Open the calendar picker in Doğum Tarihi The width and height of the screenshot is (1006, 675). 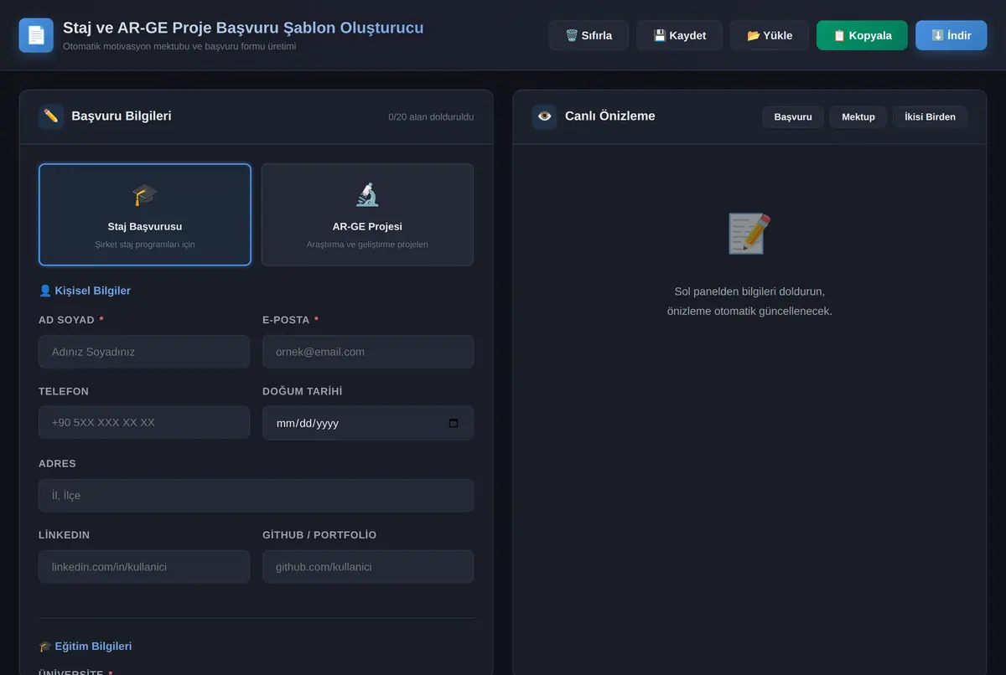454,423
